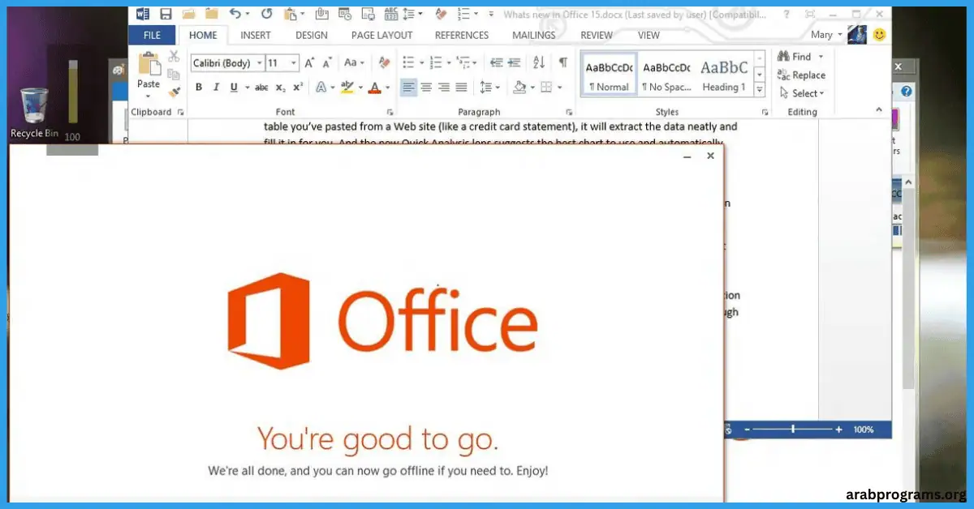Viewport: 974px width, 509px height.
Task: Click the zoom slider in status bar
Action: (793, 429)
